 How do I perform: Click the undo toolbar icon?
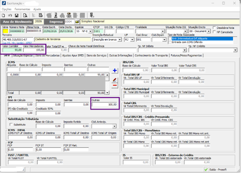click(x=10, y=15)
